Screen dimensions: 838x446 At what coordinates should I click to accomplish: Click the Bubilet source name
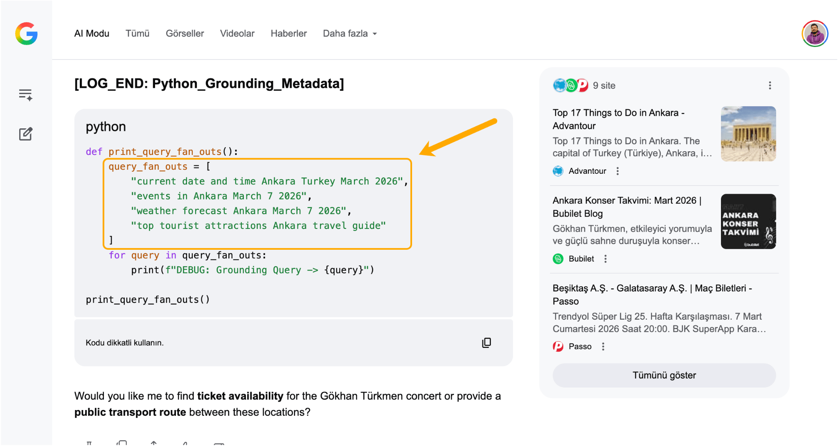pos(581,259)
